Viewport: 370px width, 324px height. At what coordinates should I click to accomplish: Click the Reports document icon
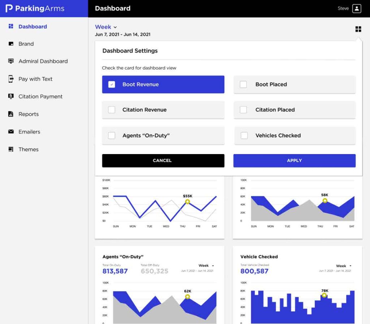pos(11,114)
